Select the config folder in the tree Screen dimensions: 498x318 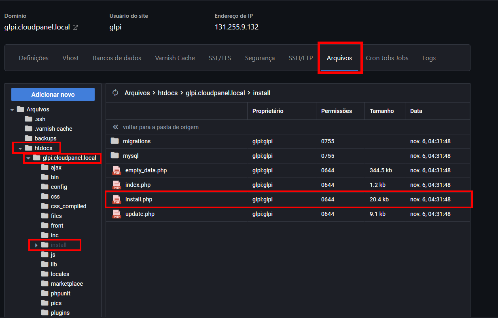pos(59,187)
